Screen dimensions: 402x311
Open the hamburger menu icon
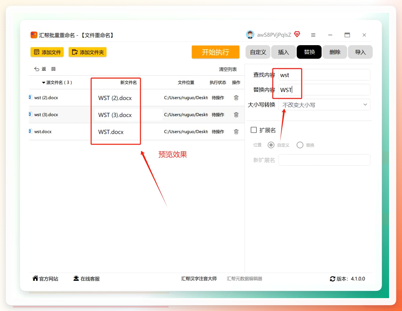tap(313, 35)
